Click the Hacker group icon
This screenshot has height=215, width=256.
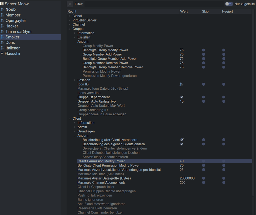[2, 26]
